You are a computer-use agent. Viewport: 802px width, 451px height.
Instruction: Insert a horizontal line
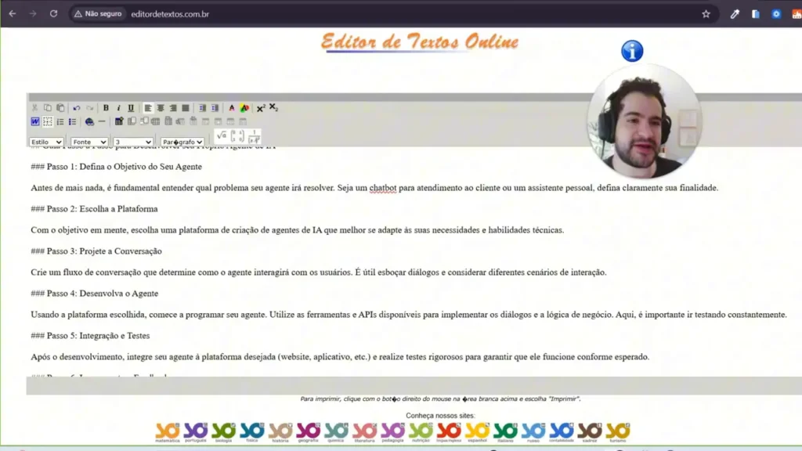101,121
